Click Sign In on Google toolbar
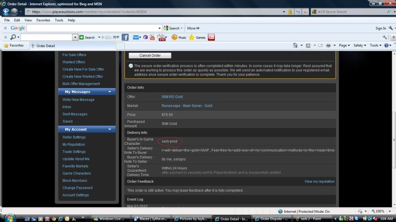Screen dimensions: 396x222 (x=381, y=28)
